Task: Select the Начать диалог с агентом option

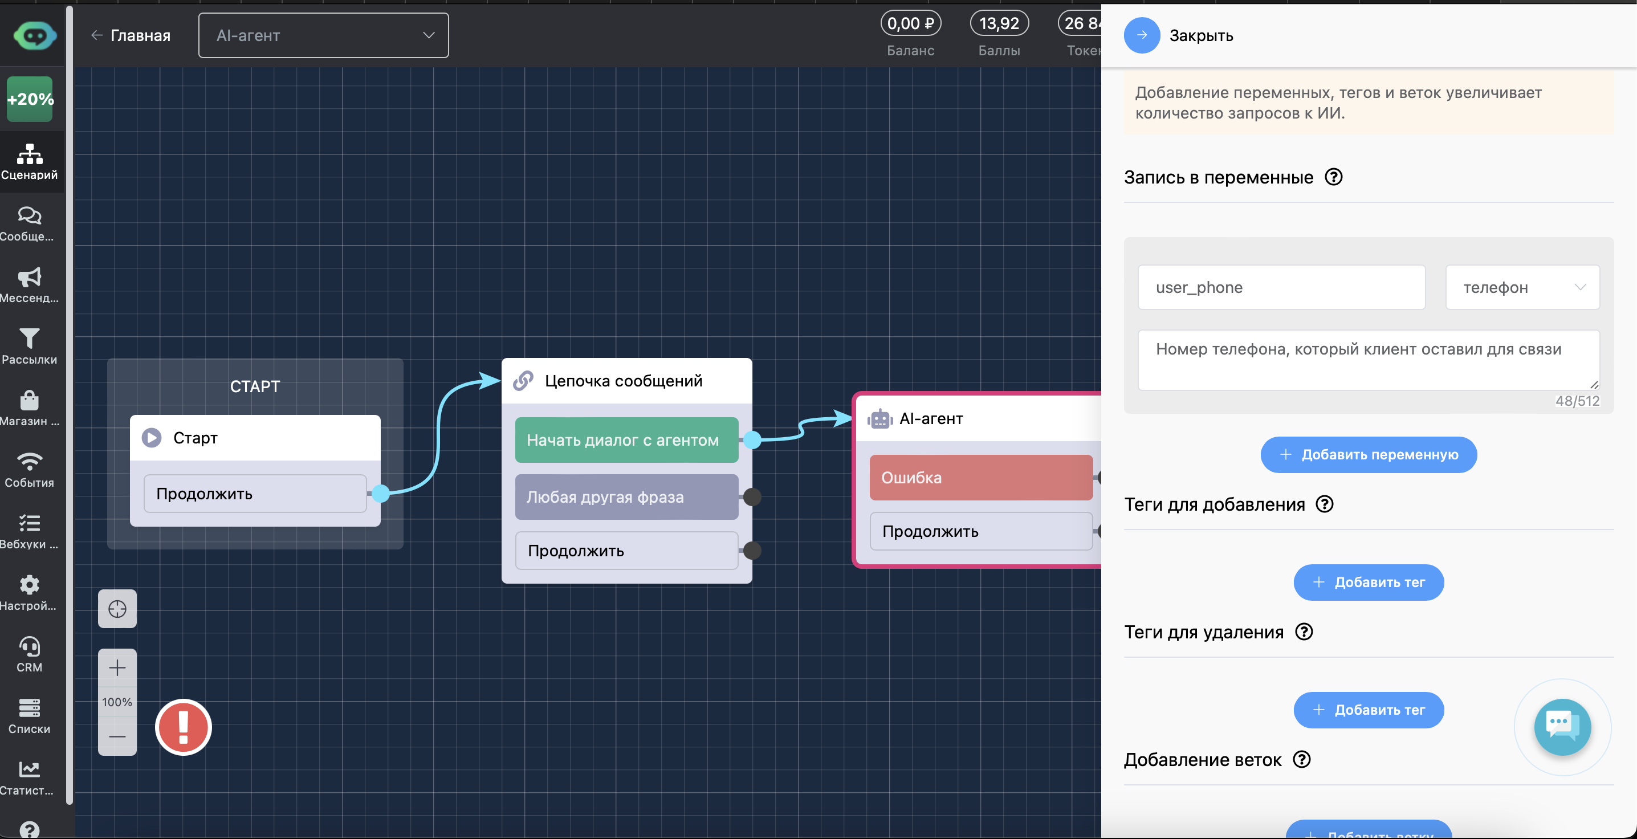Action: click(x=626, y=440)
